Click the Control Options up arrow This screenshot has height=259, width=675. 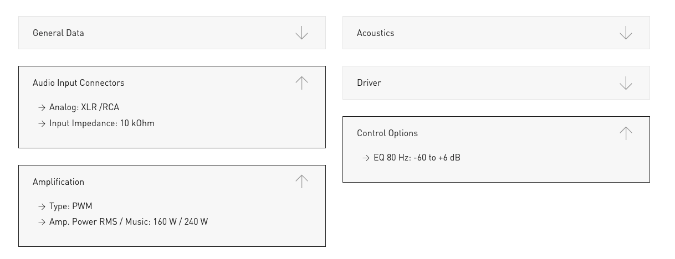coord(626,133)
